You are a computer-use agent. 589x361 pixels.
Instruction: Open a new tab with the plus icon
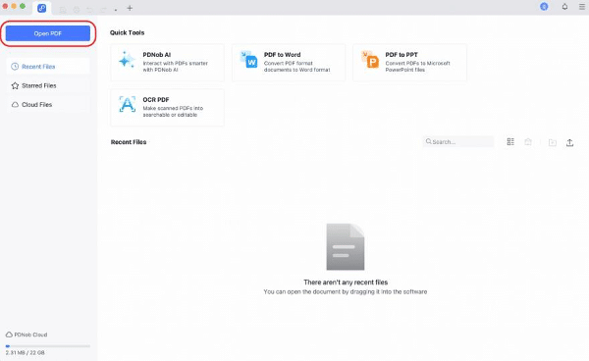pyautogui.click(x=130, y=8)
